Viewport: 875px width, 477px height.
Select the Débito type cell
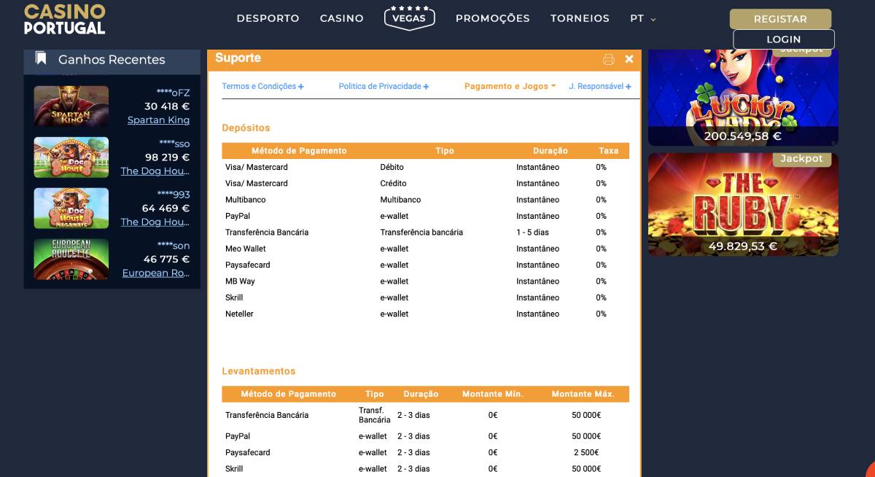tap(392, 167)
